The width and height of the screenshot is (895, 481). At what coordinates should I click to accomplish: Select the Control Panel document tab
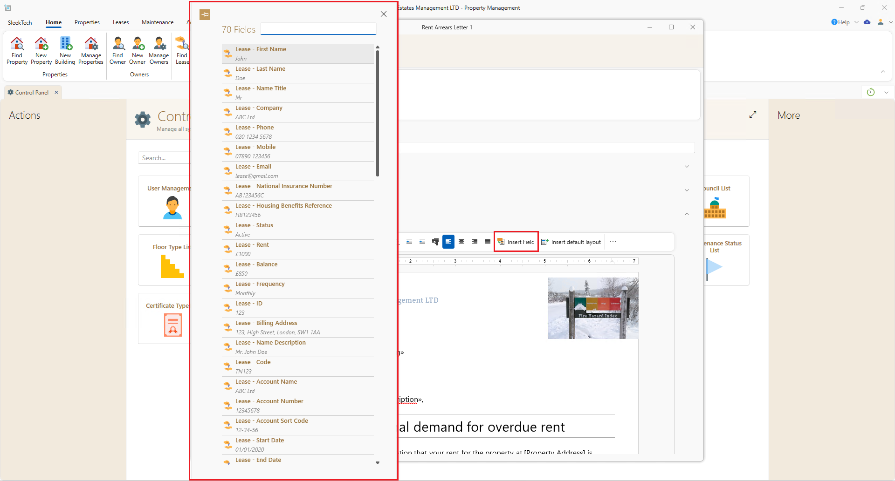click(32, 92)
